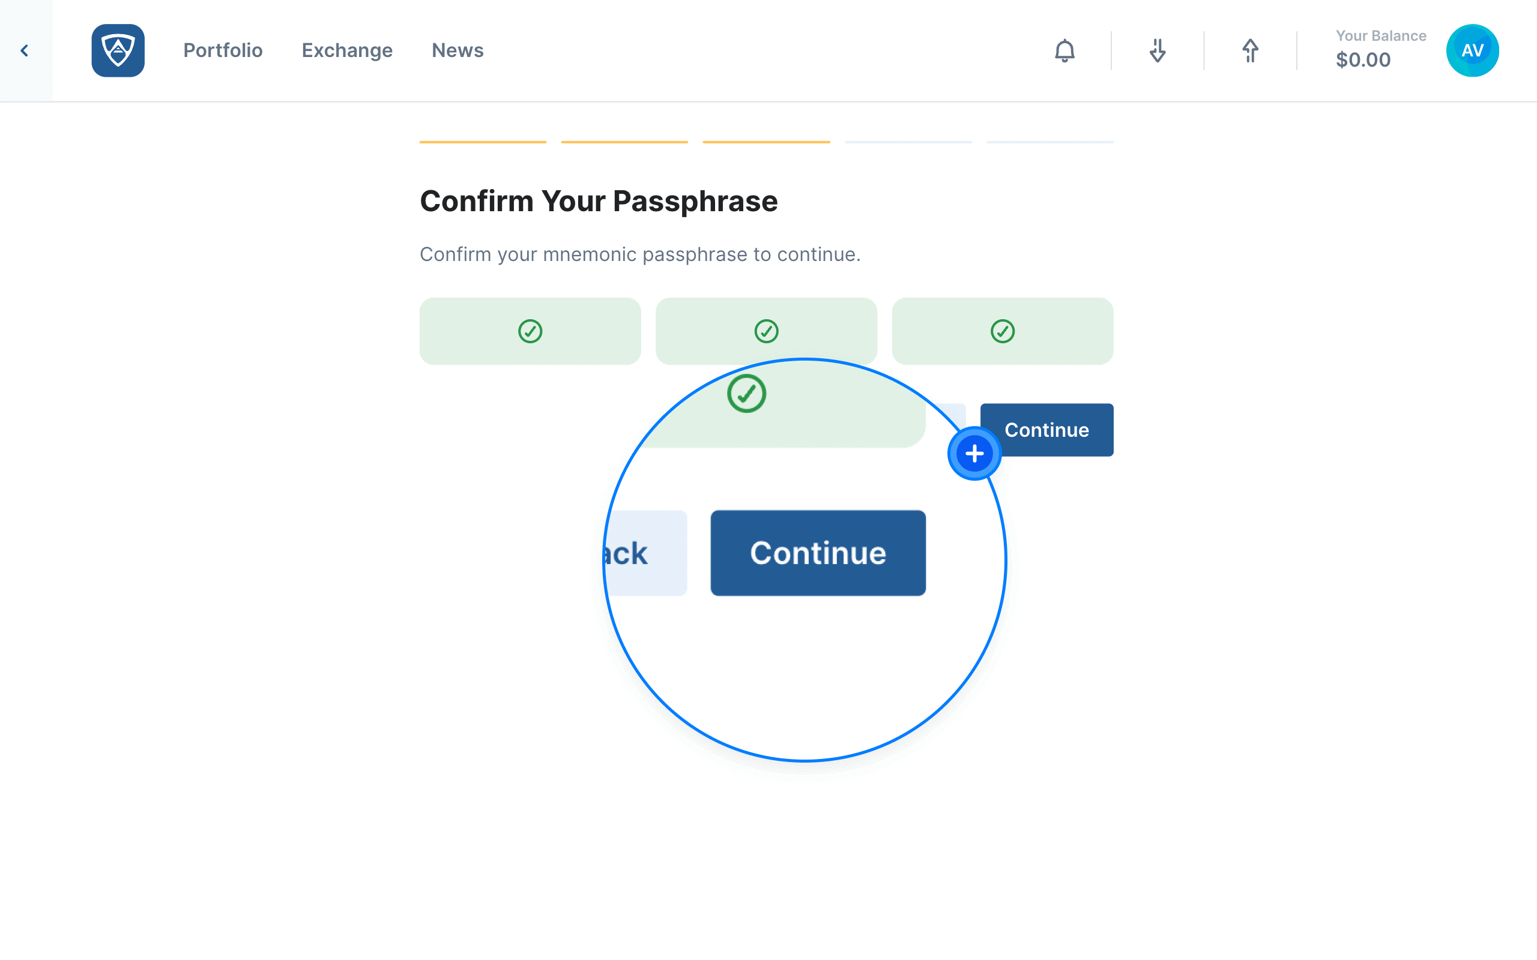
Task: Switch to the Exchange tab
Action: pyautogui.click(x=347, y=50)
